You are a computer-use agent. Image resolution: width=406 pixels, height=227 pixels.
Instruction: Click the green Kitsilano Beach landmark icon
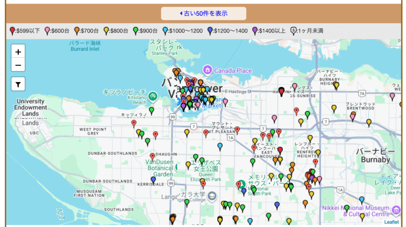pos(153,96)
